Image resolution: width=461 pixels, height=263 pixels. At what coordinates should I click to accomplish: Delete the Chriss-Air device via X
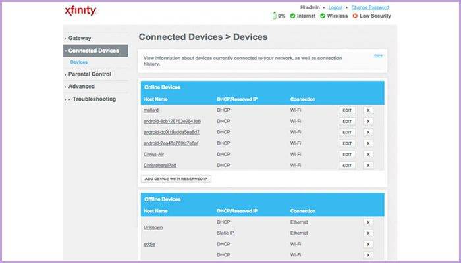point(368,155)
